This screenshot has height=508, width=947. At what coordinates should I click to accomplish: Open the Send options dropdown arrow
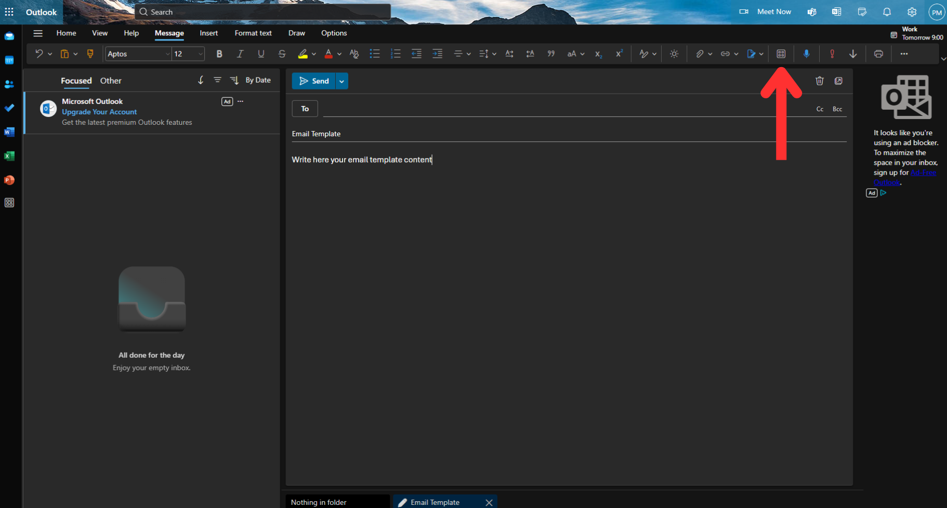pyautogui.click(x=341, y=81)
